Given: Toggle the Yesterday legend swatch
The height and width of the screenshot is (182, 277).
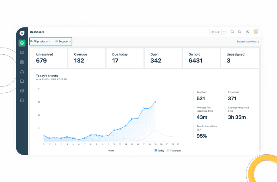Looking at the screenshot, I should pos(168,150).
